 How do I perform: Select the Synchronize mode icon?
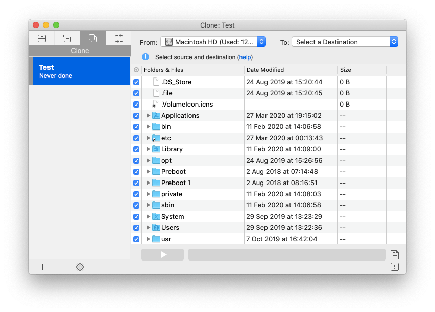coord(118,38)
